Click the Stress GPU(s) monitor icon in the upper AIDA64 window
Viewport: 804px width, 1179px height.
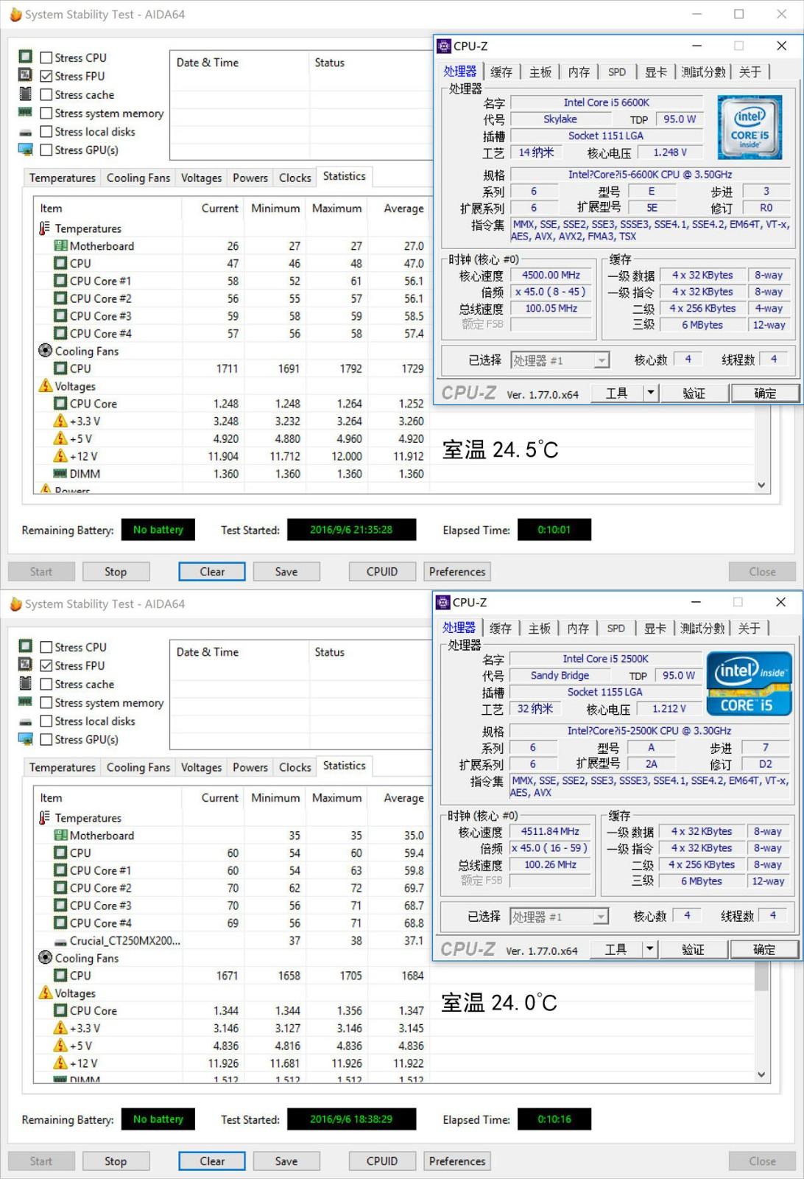coord(25,150)
